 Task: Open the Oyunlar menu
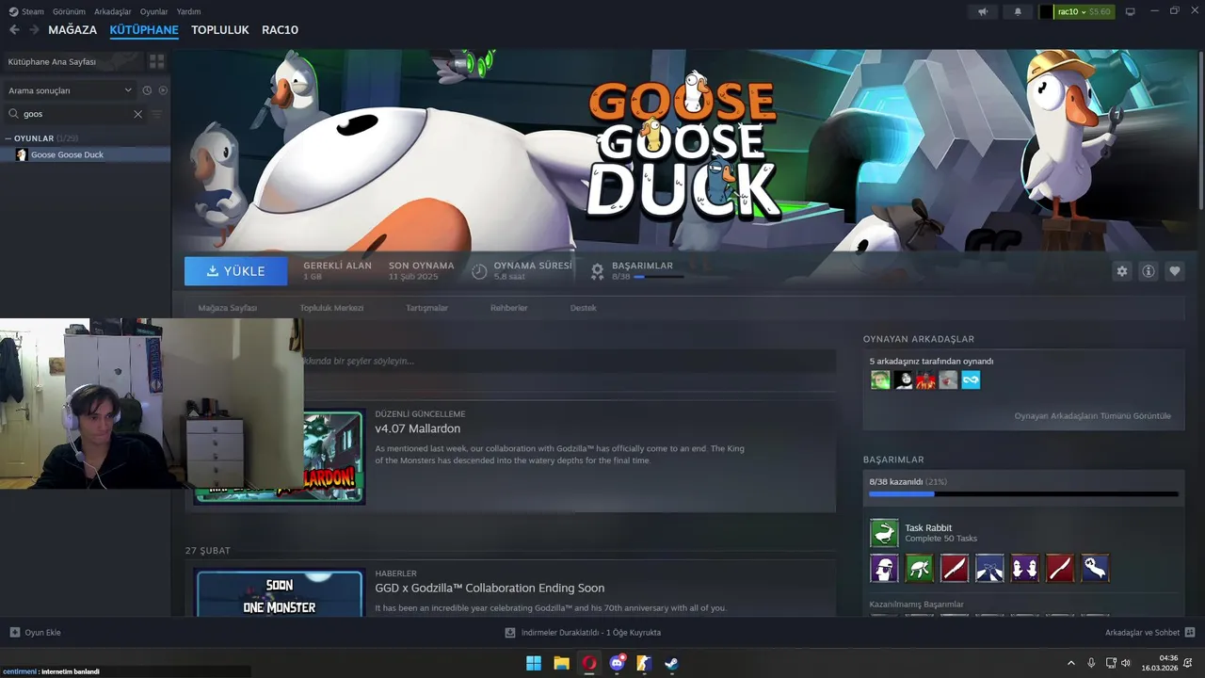tap(153, 11)
